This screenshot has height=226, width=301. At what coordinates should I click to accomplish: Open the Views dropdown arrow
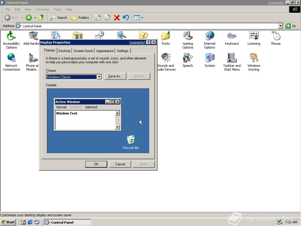142,18
